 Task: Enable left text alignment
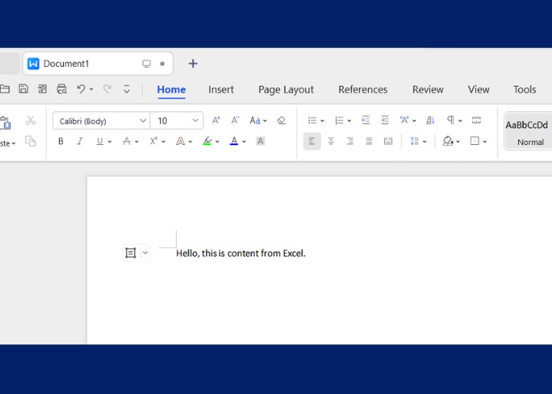tap(311, 141)
